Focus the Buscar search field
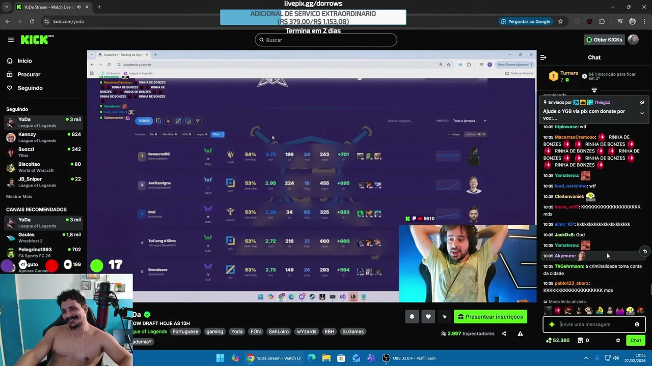The width and height of the screenshot is (652, 366). (326, 40)
